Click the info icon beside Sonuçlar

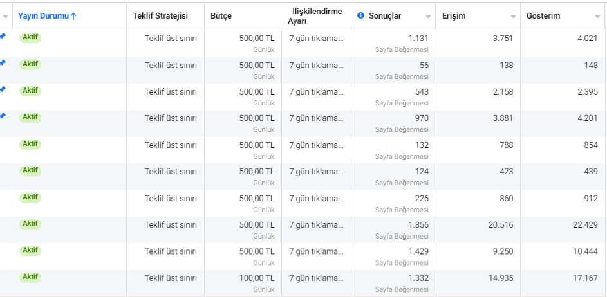pyautogui.click(x=361, y=15)
